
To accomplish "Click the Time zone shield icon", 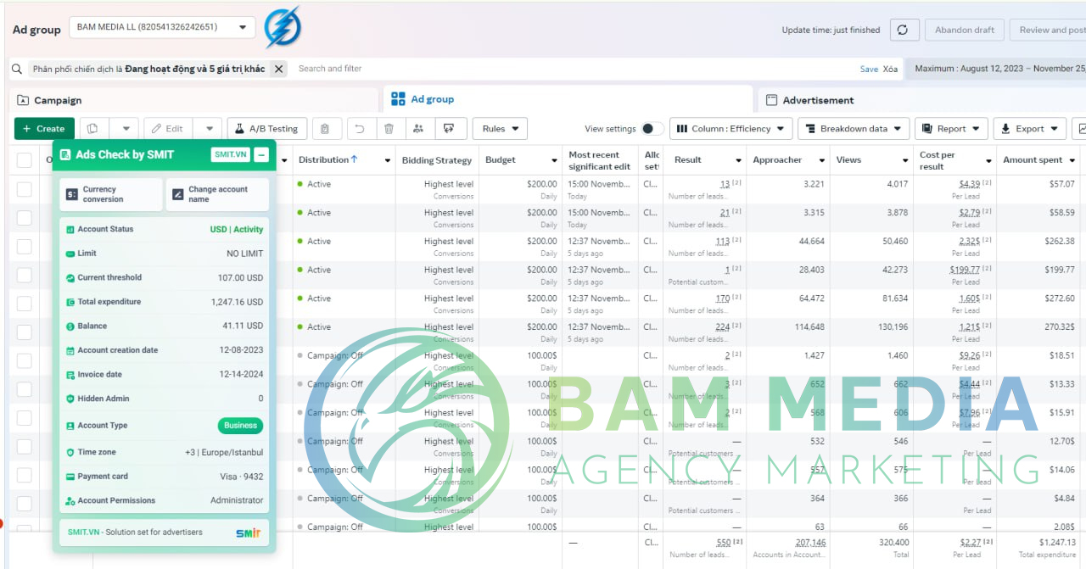I will pos(70,453).
